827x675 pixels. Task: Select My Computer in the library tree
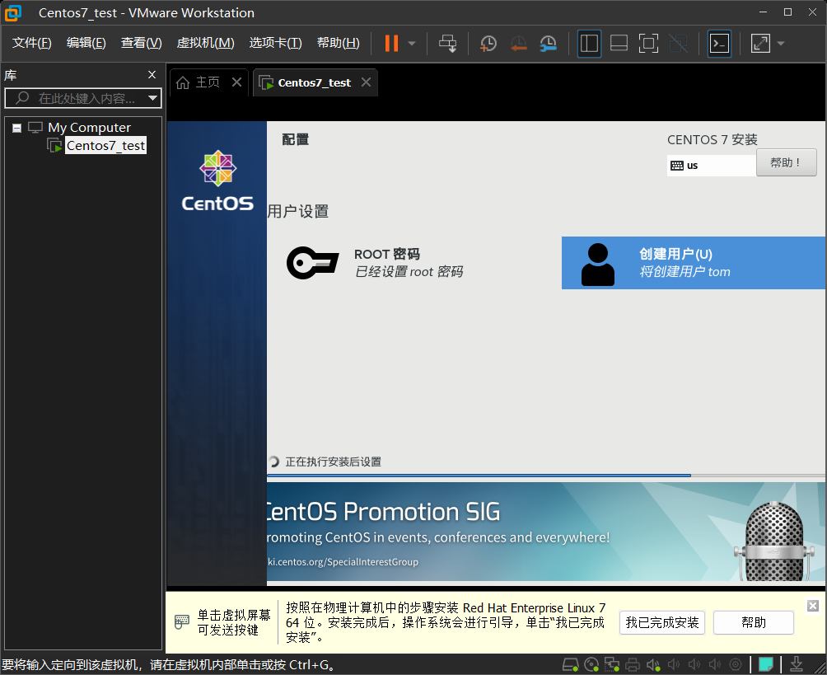(x=89, y=128)
